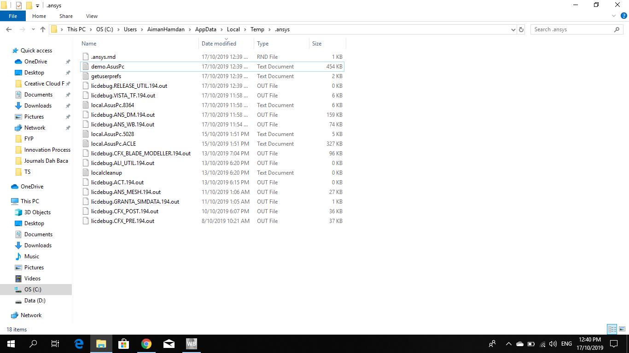This screenshot has width=629, height=353.
Task: Click the search magnifier icon
Action: click(617, 29)
